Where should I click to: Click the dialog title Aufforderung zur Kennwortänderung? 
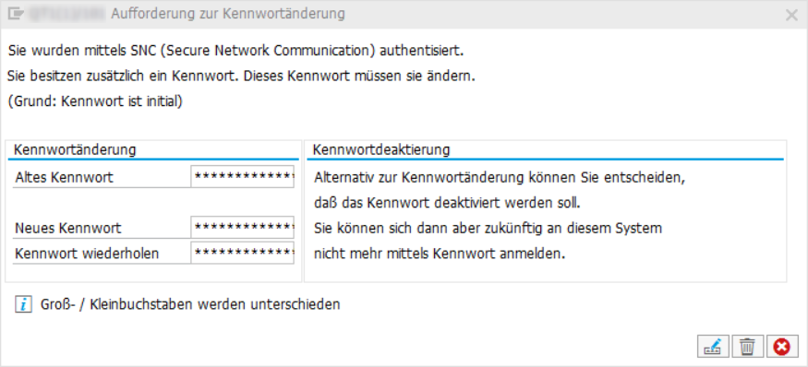point(228,14)
